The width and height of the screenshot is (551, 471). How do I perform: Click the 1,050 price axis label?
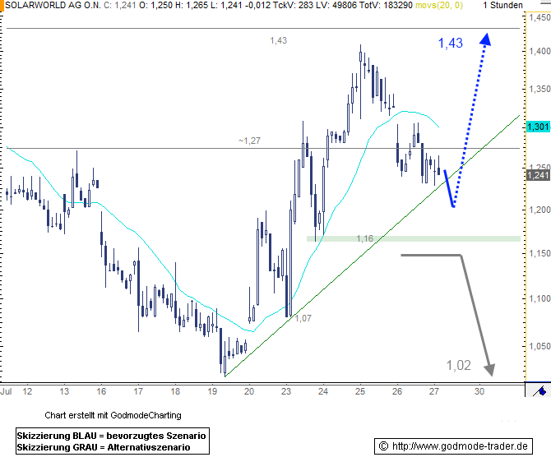click(539, 346)
